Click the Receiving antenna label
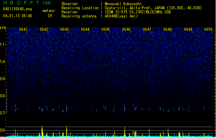 pos(79,16)
